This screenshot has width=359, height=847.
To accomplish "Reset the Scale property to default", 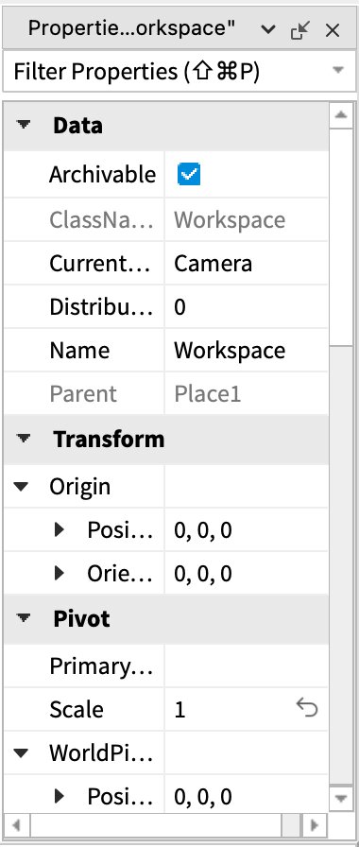I will click(307, 707).
